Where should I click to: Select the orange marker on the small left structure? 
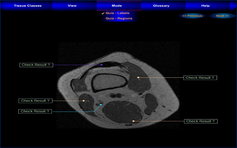click(84, 101)
